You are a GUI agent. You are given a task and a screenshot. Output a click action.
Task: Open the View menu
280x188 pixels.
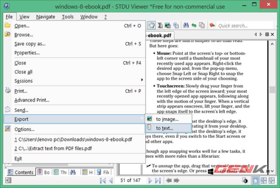pos(24,16)
